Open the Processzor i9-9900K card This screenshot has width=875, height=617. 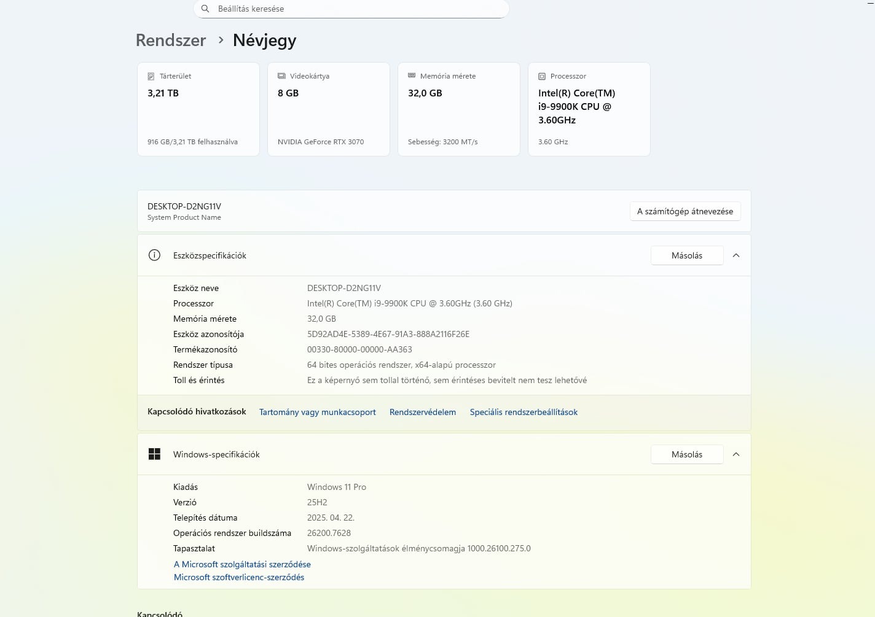[589, 109]
